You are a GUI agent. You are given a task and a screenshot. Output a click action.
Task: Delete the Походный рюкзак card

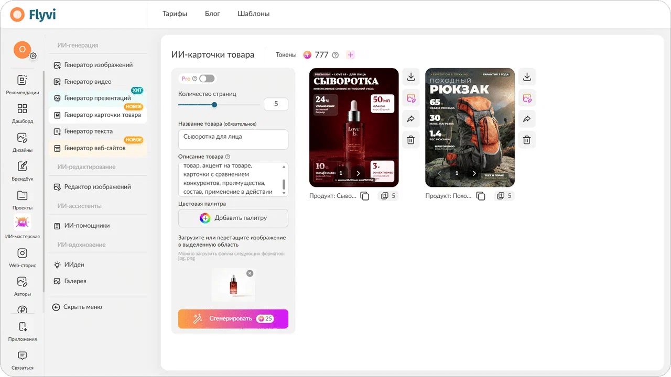pyautogui.click(x=527, y=140)
